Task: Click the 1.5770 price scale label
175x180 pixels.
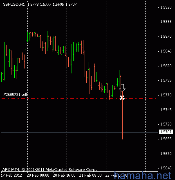Action: (166, 95)
